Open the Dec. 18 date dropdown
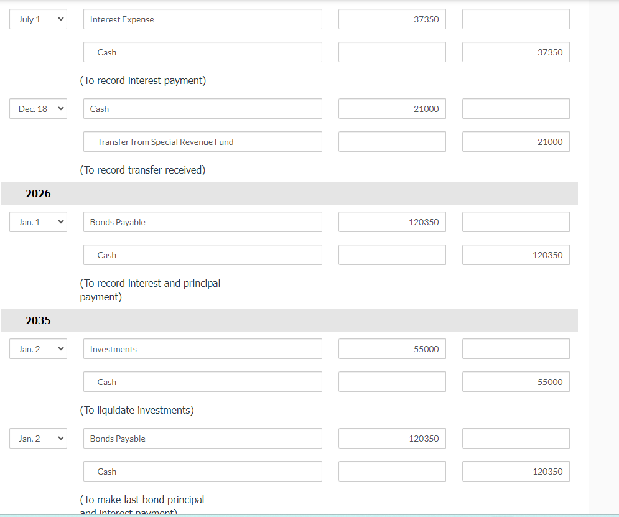Viewport: 619px width, 517px height. tap(37, 108)
